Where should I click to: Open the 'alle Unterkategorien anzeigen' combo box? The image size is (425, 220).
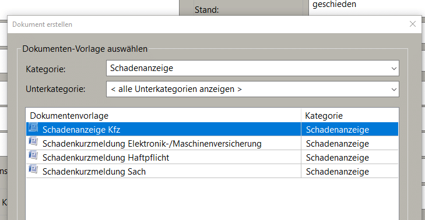(252, 89)
